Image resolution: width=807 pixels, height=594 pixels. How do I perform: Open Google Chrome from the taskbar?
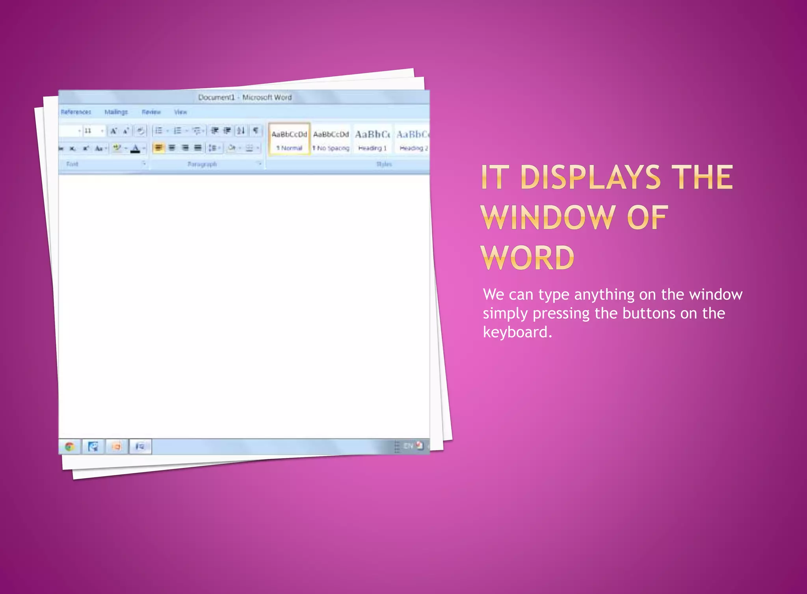coord(70,447)
